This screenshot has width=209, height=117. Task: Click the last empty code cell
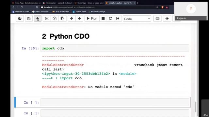tap(115, 113)
